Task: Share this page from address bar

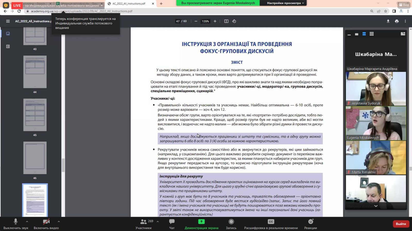Action: coord(379,11)
